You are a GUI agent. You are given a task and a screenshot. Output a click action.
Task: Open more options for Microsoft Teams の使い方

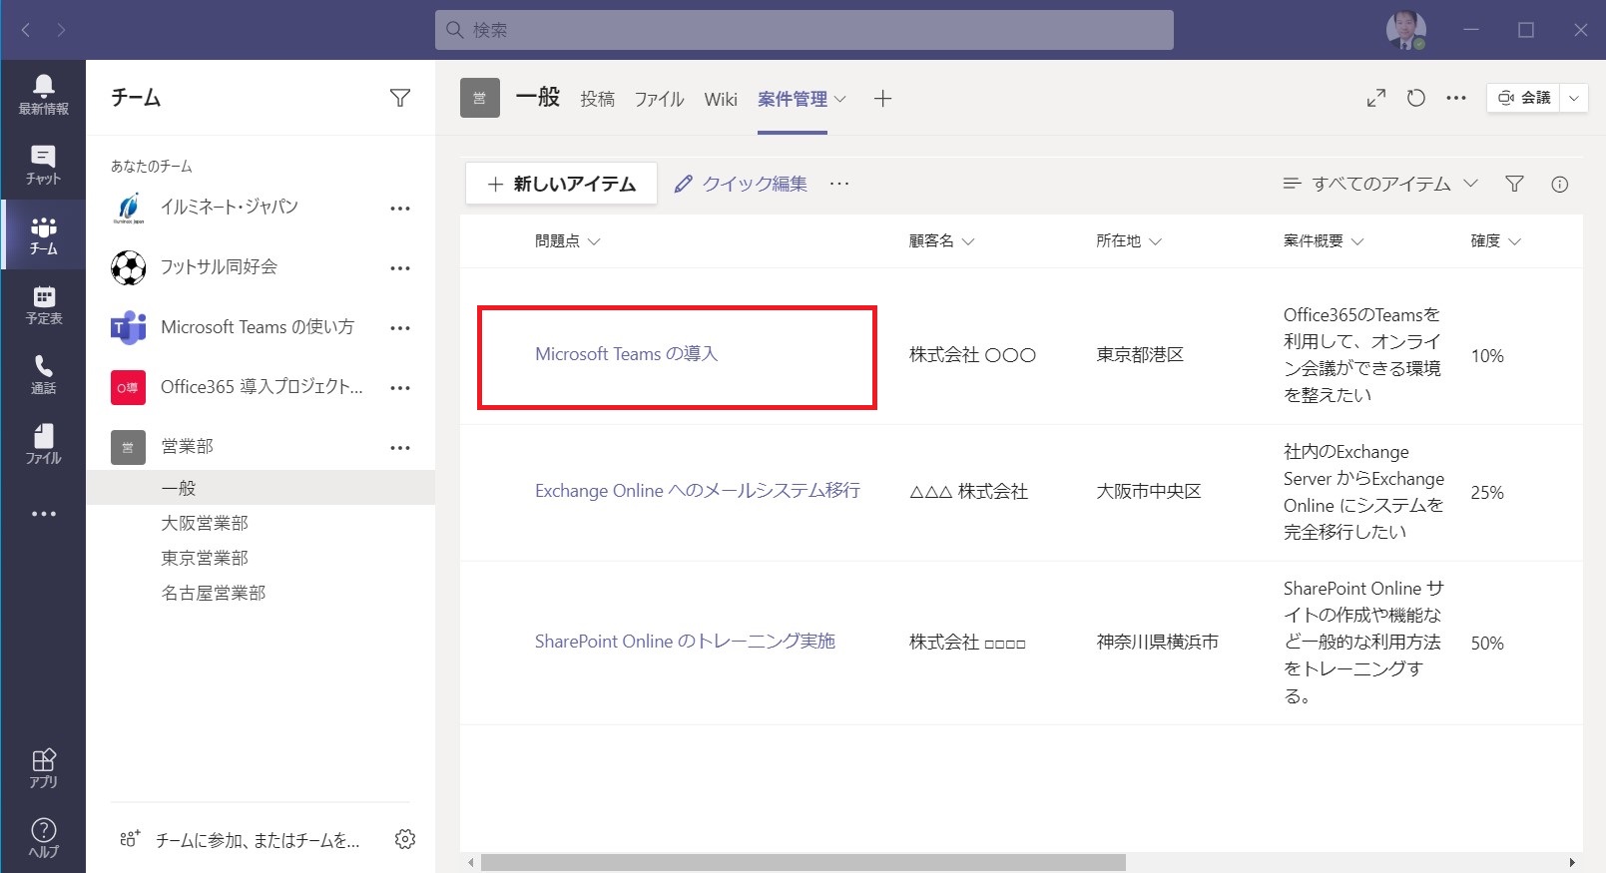[x=400, y=328]
